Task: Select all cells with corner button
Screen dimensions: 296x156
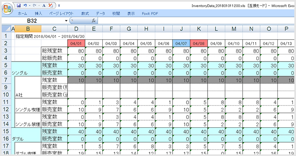Action: coord(7,29)
